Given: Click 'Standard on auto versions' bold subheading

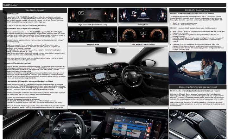Looking at the screenshot, I should [x=211, y=91].
